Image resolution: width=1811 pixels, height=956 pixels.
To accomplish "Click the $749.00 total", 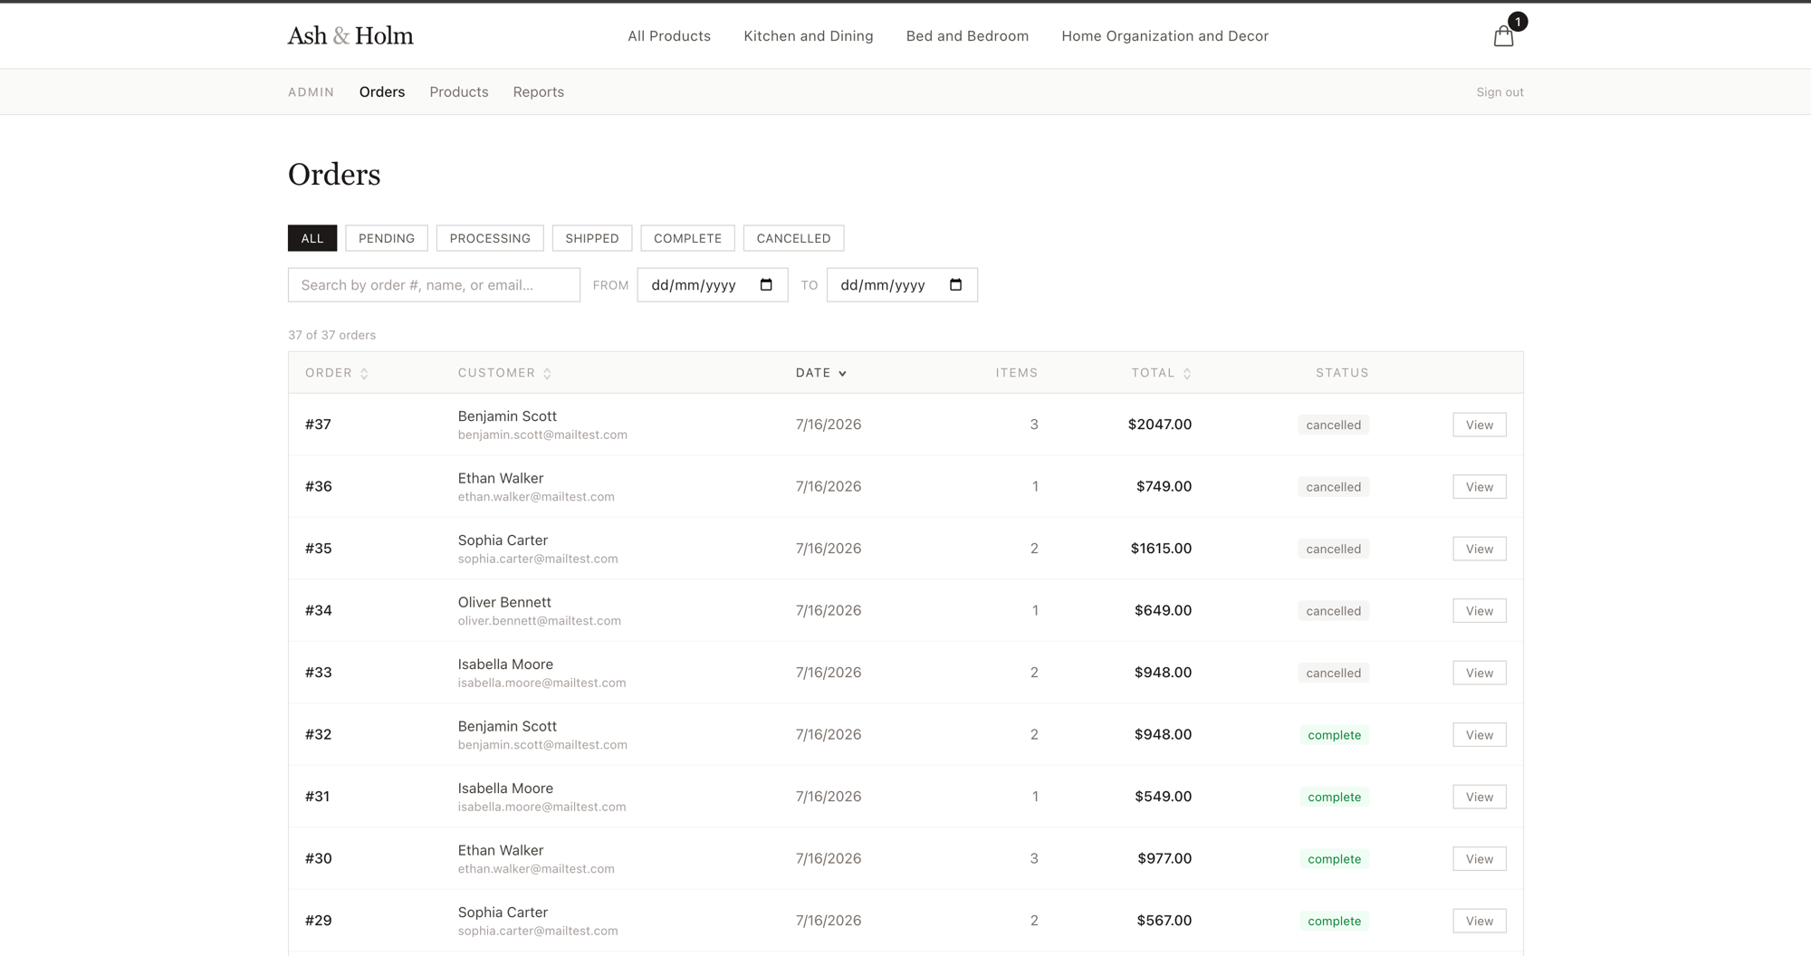I will pyautogui.click(x=1164, y=486).
